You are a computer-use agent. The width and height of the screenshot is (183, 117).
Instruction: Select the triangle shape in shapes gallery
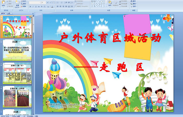[95, 4]
